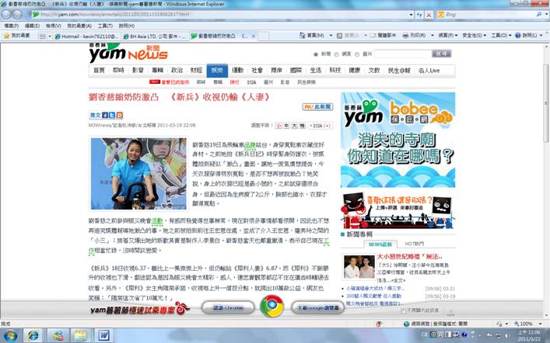Image resolution: width=550 pixels, height=343 pixels.
Task: Click the Print icon in the command bar
Action: point(406,36)
